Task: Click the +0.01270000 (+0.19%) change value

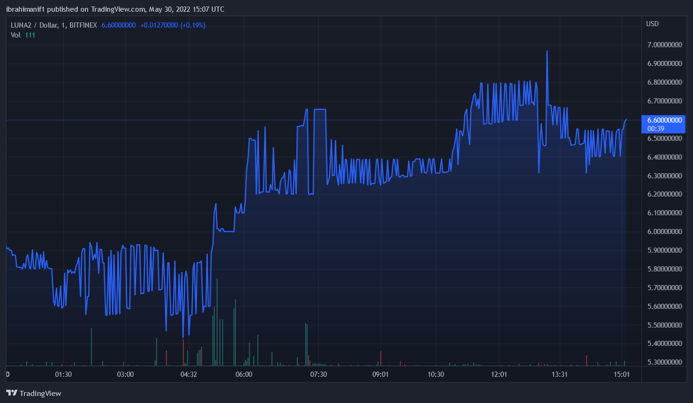Action: click(173, 25)
